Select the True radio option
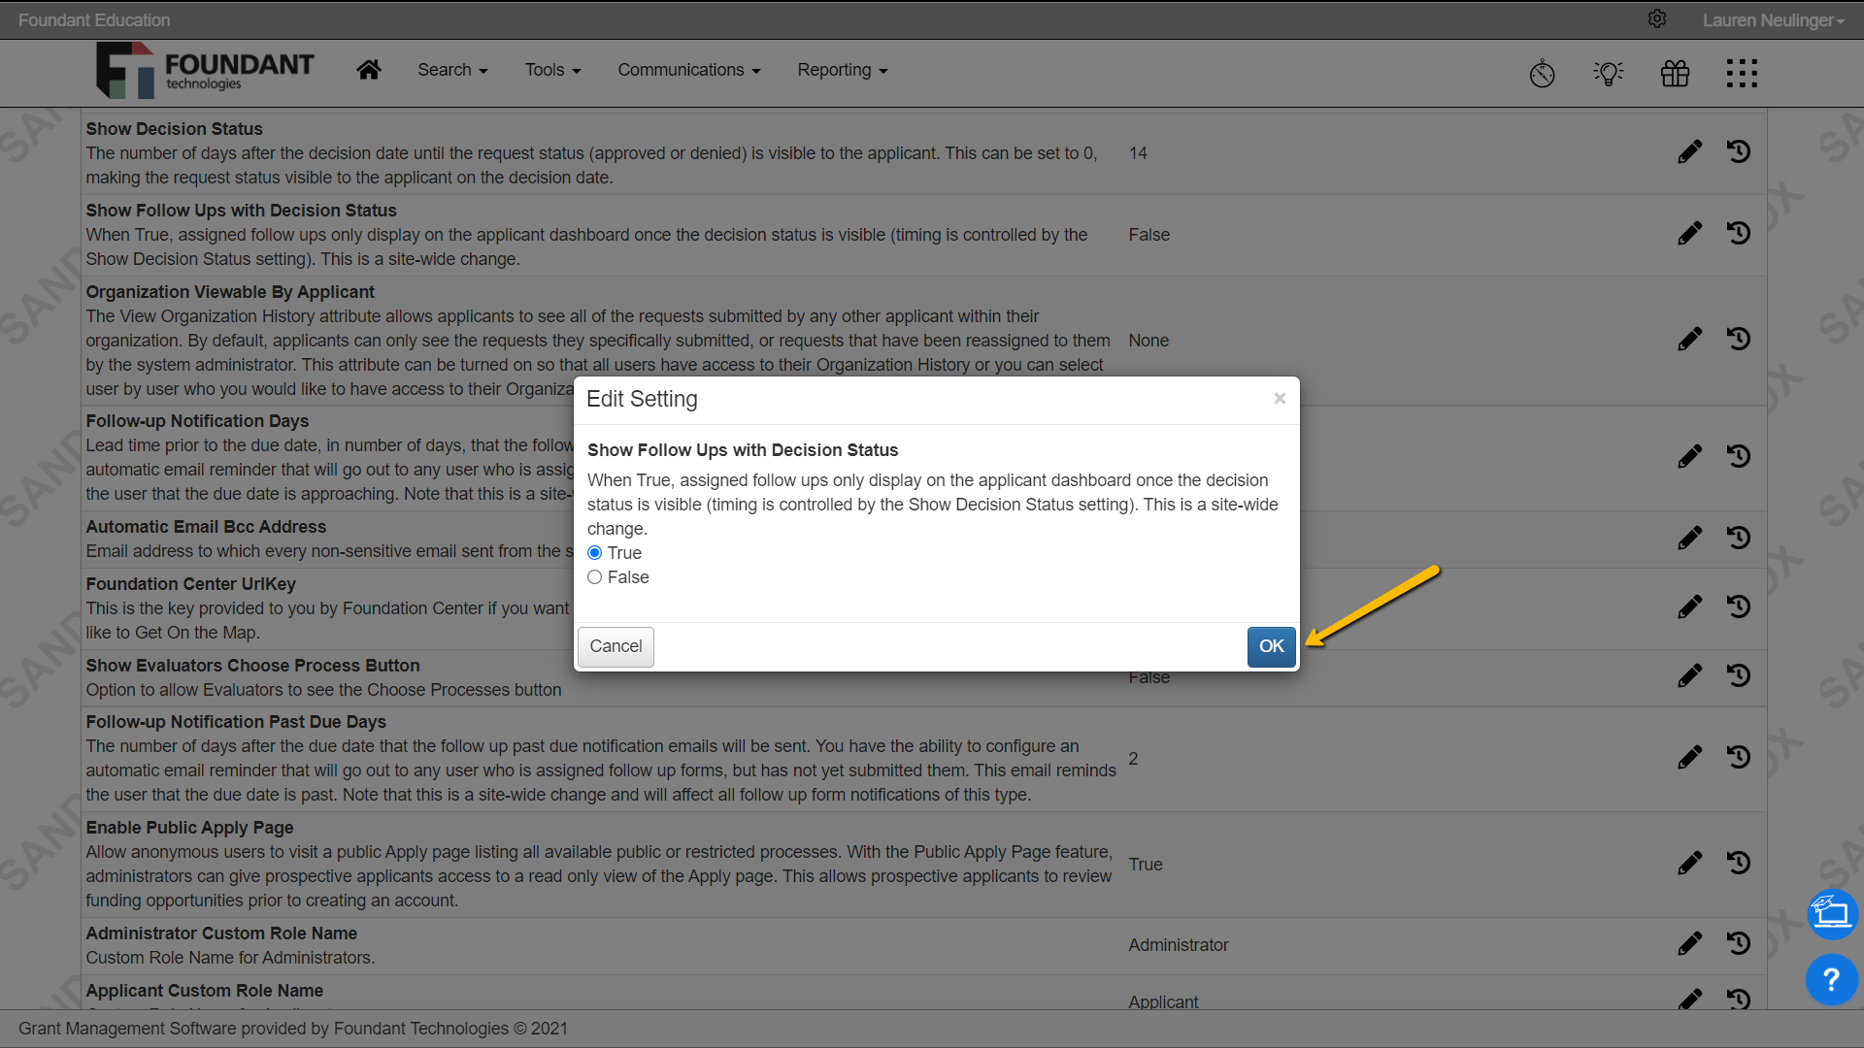 coord(595,553)
